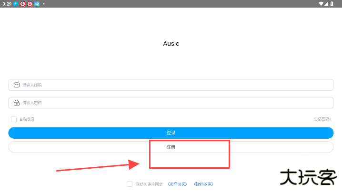Open the 用户协议 user agreement link
The width and height of the screenshot is (342, 192).
[177, 184]
